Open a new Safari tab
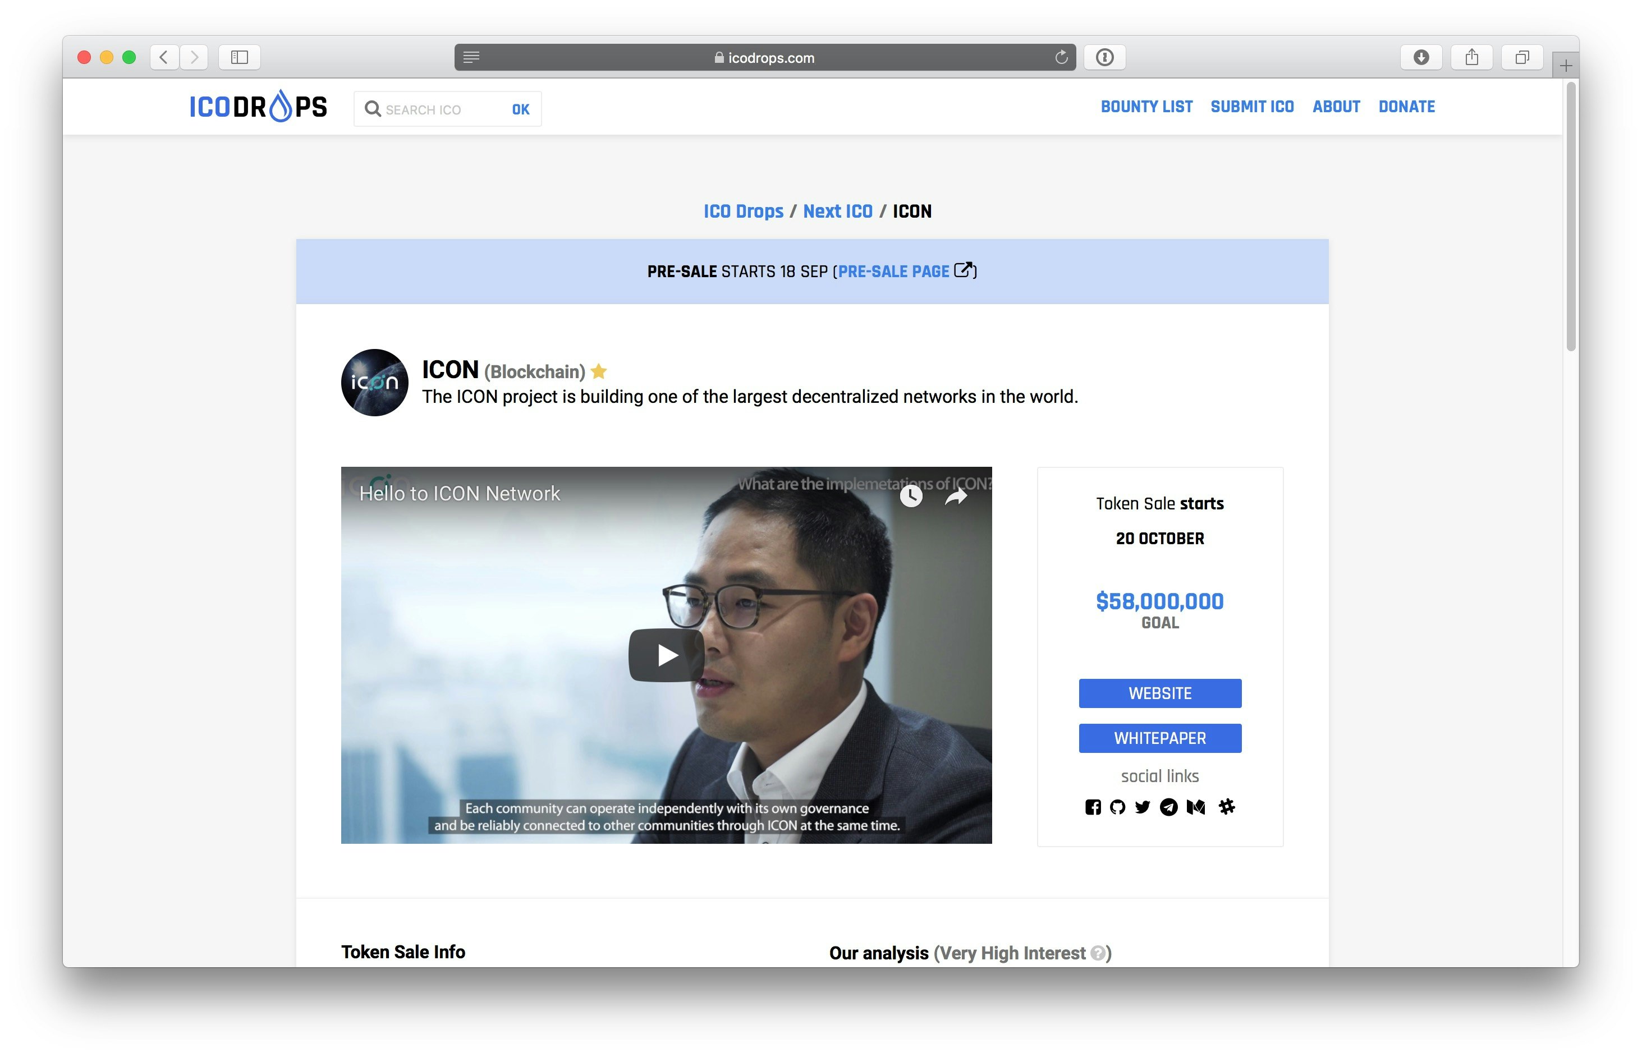 coord(1566,65)
